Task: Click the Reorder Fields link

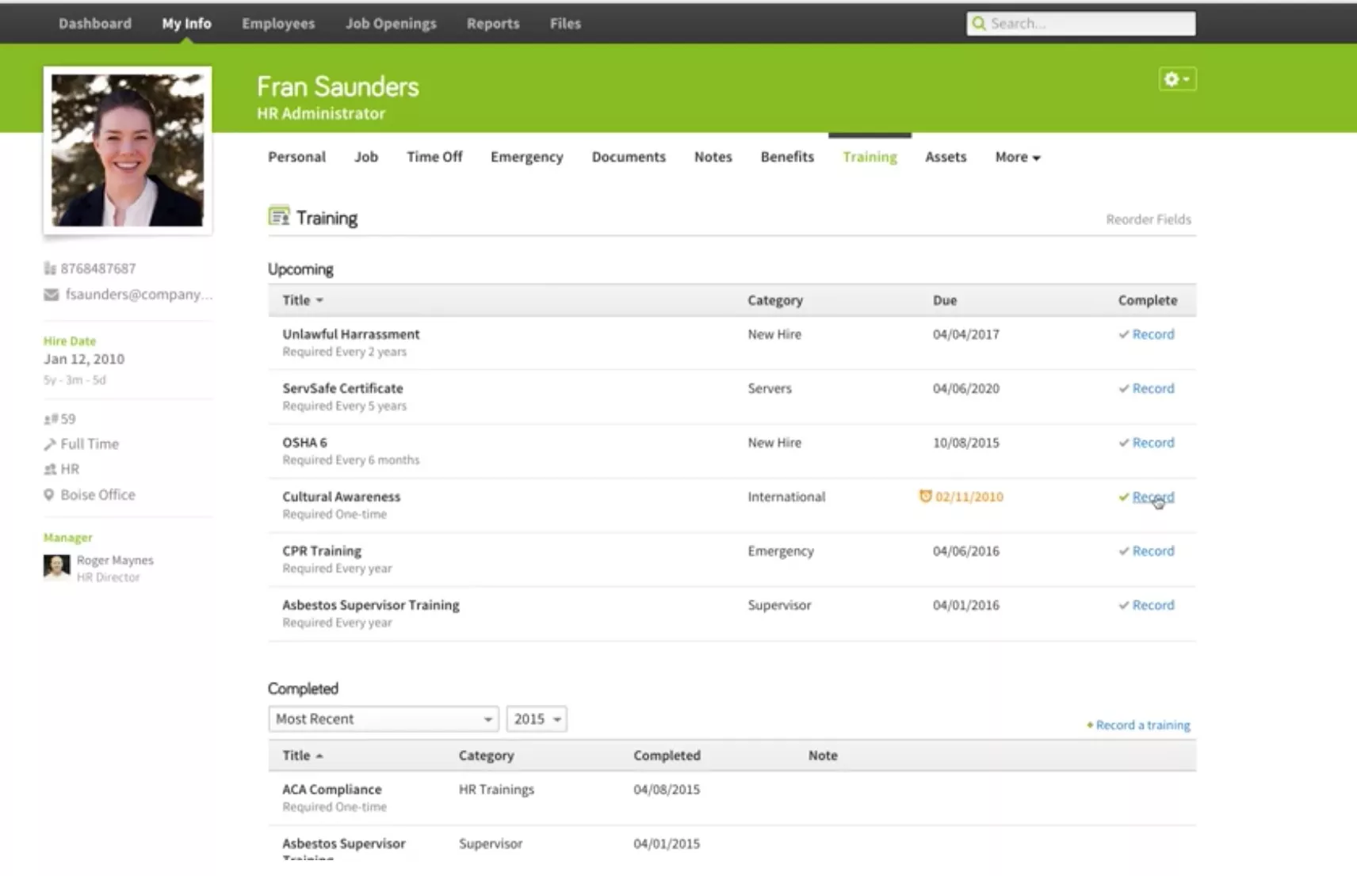Action: (x=1149, y=219)
